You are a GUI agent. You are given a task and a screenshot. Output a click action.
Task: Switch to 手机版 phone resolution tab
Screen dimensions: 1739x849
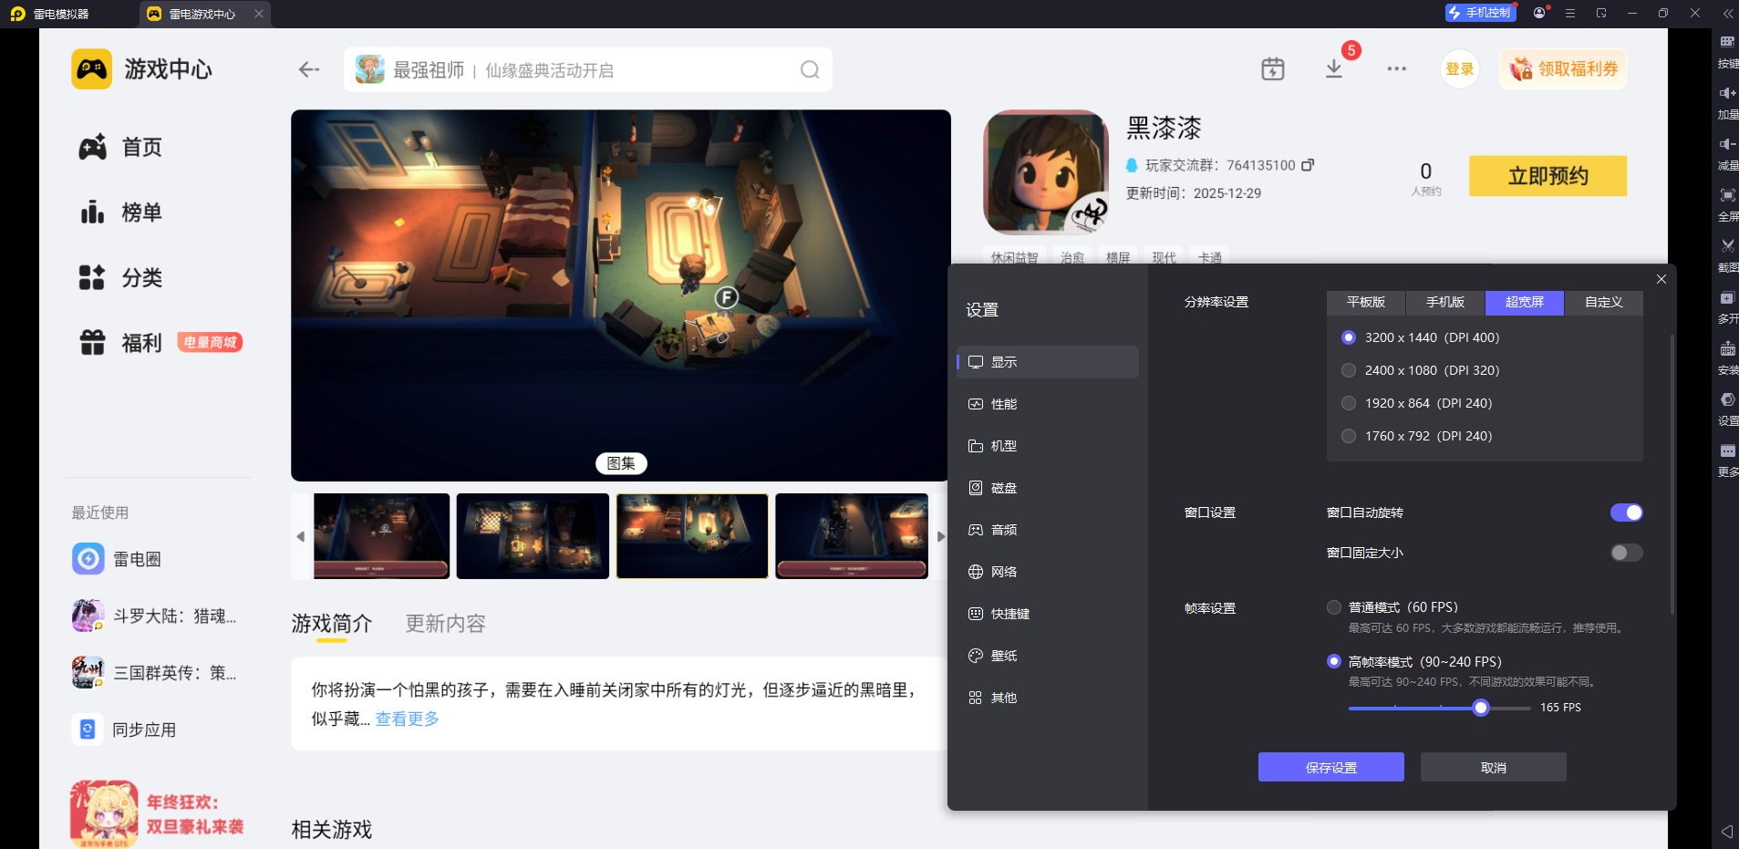point(1445,303)
